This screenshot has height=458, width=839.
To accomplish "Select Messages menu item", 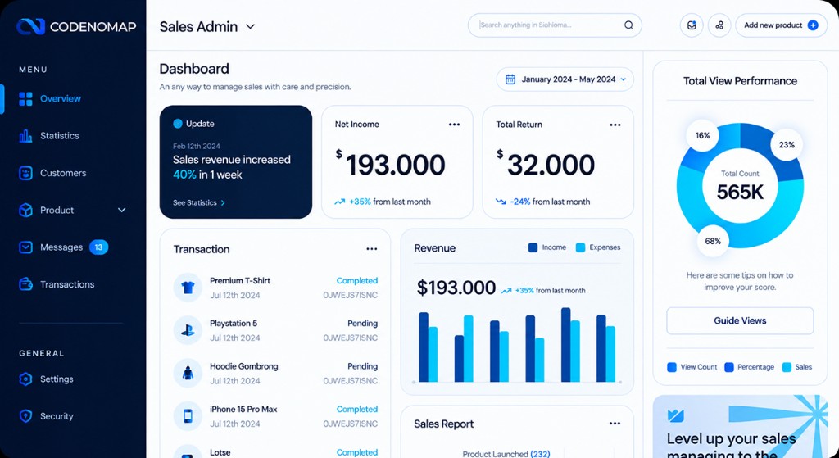I will tap(61, 247).
